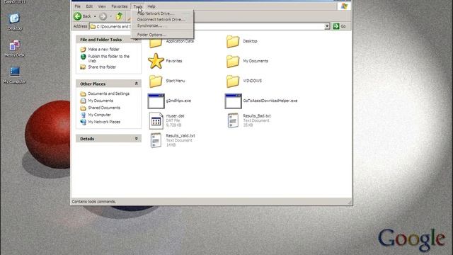
Task: Open the Help menu
Action: (151, 6)
